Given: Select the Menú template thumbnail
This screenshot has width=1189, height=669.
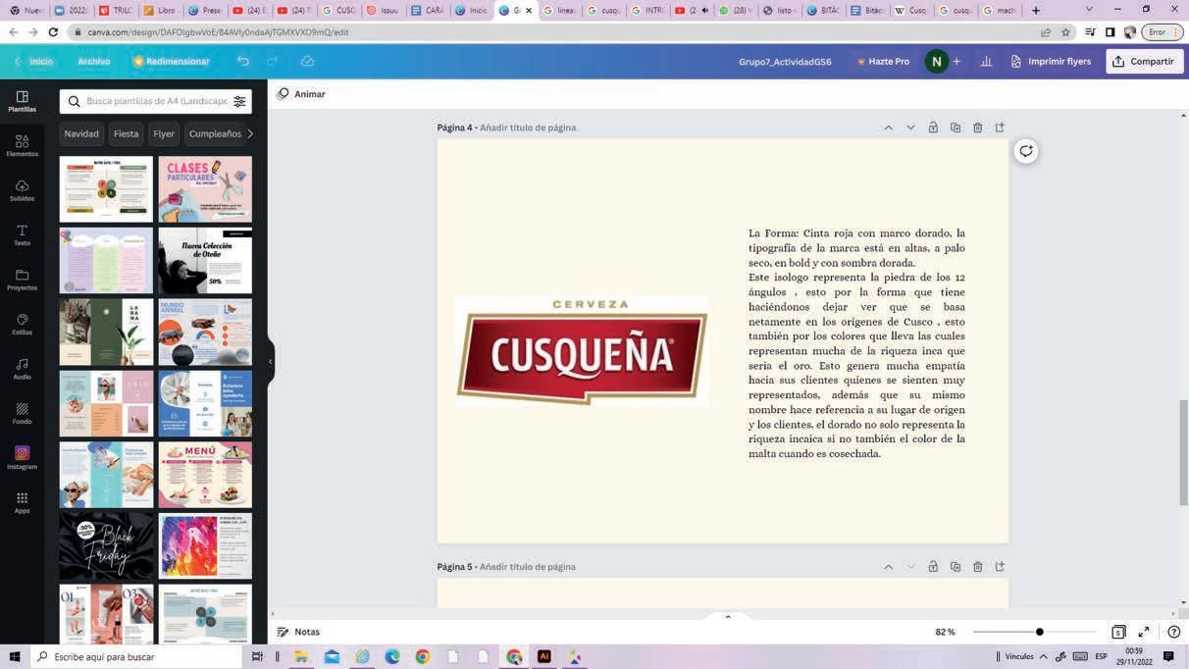Looking at the screenshot, I should 205,475.
